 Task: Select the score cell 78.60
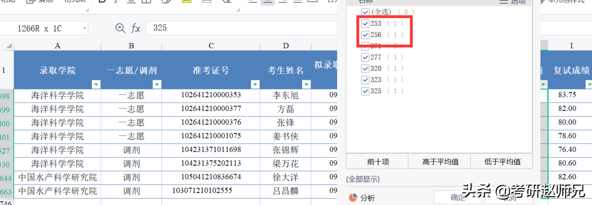(571, 136)
